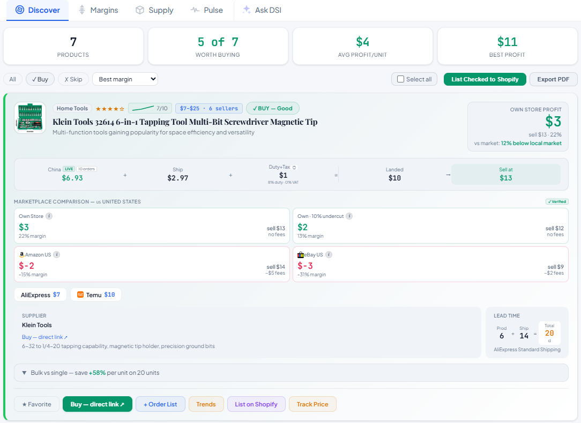Click the 12% below local market text
The height and width of the screenshot is (423, 581).
tap(531, 143)
